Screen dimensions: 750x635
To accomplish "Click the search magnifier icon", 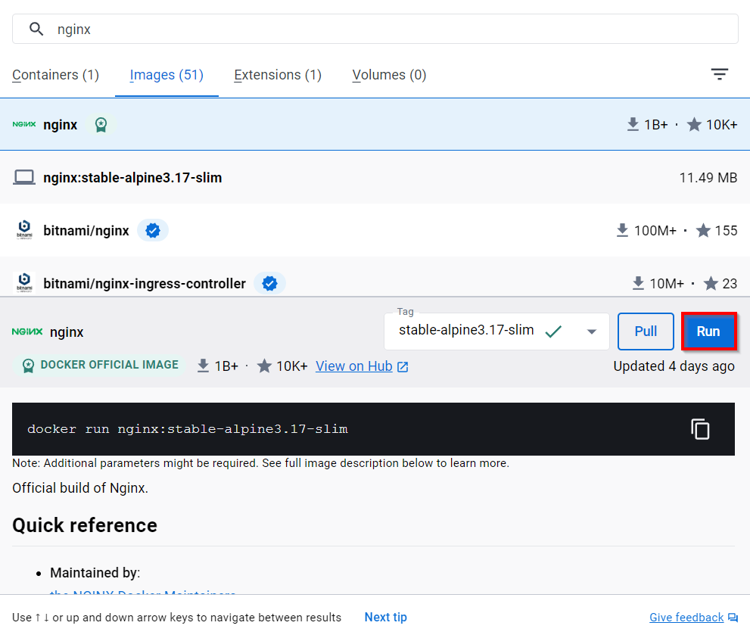I will coord(36,30).
